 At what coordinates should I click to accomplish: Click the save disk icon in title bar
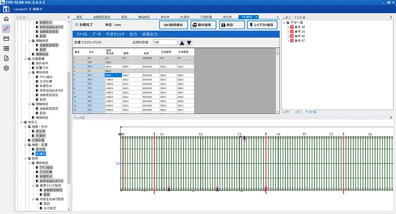(6, 9)
